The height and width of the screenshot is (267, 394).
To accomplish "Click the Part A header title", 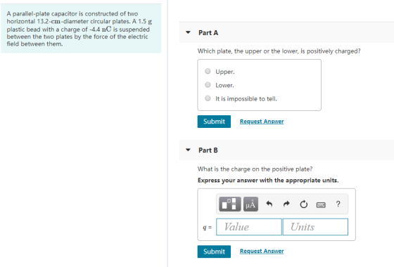I will point(208,33).
